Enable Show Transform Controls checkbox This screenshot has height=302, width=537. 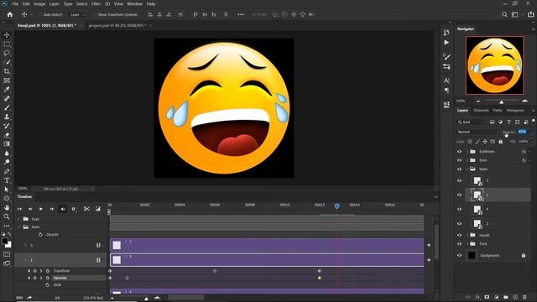pyautogui.click(x=95, y=15)
